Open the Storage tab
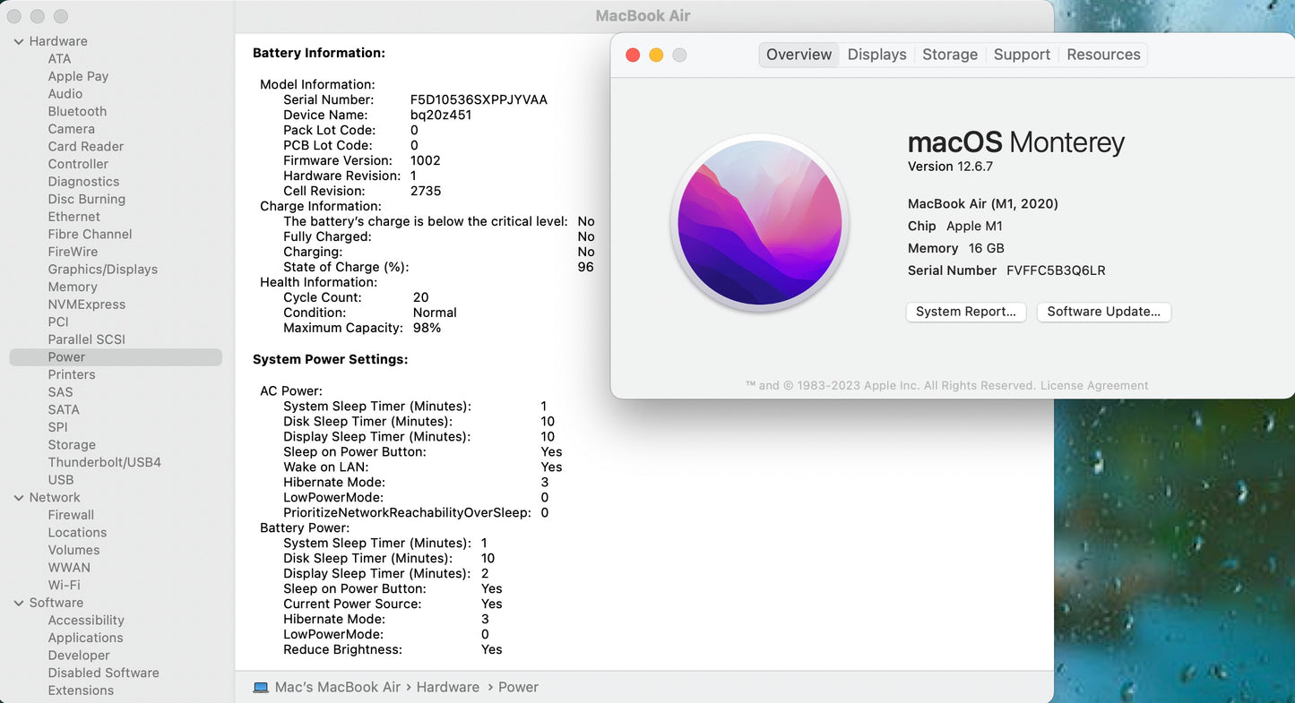 (949, 55)
